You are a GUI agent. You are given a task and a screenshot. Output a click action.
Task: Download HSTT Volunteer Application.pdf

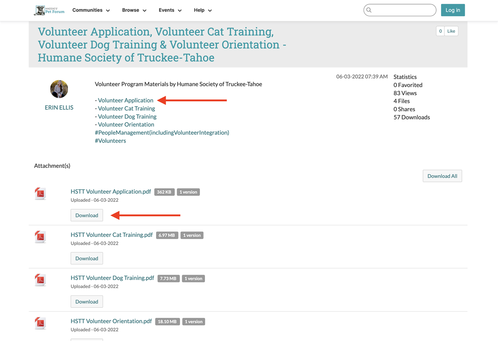tap(87, 215)
